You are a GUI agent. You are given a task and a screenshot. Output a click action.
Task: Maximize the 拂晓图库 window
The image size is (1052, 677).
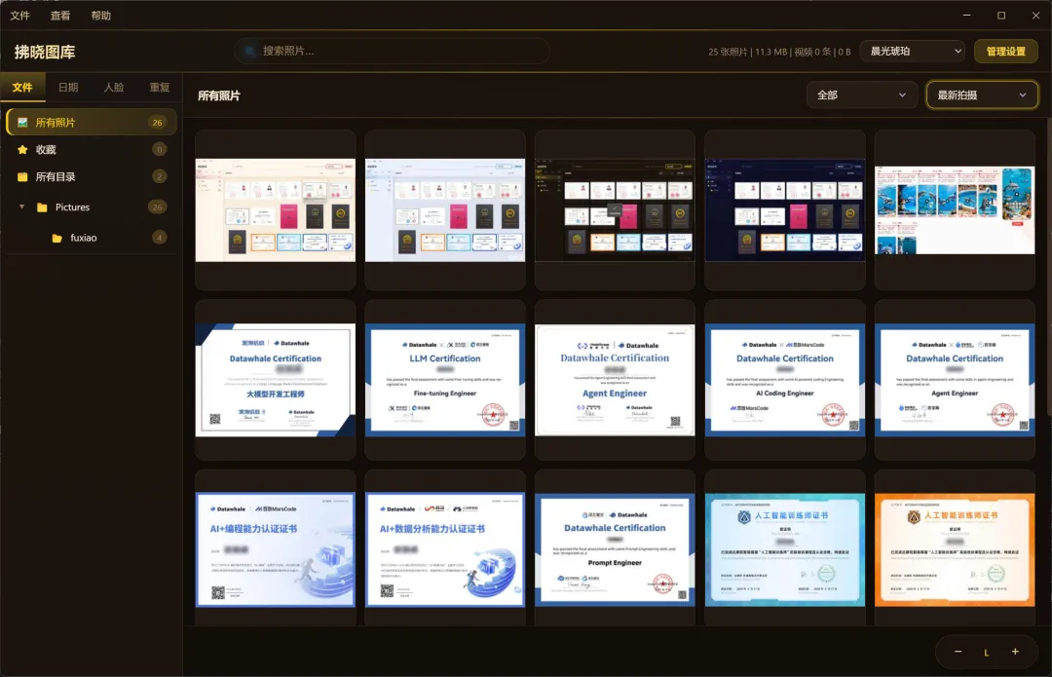[x=1001, y=16]
